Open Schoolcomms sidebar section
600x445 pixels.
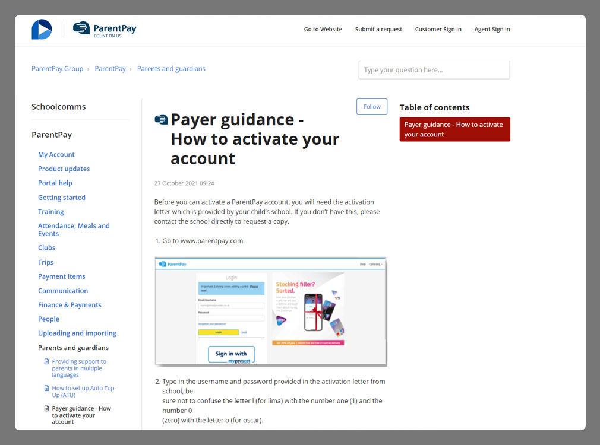tap(59, 107)
